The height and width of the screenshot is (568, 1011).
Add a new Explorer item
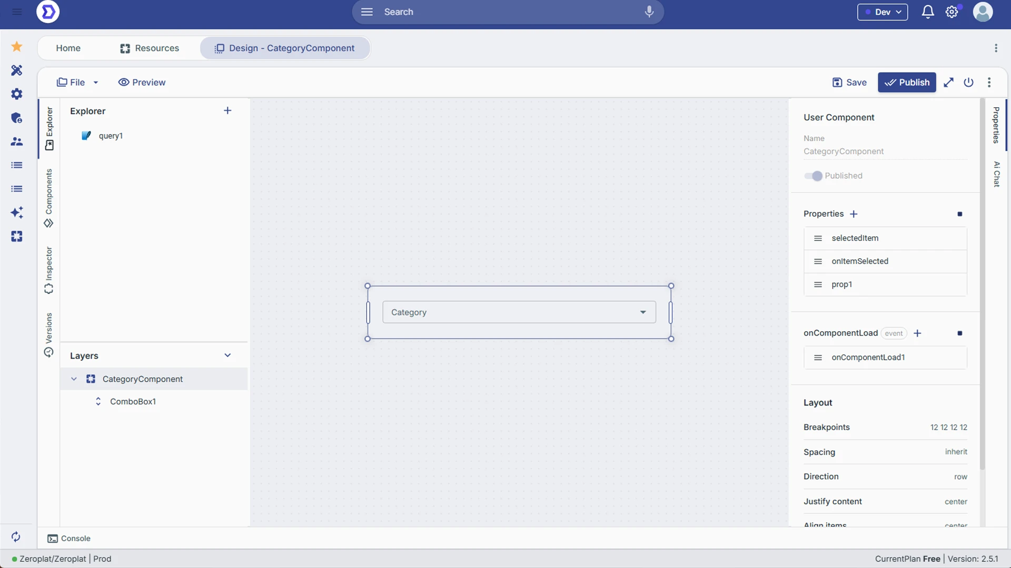point(227,110)
